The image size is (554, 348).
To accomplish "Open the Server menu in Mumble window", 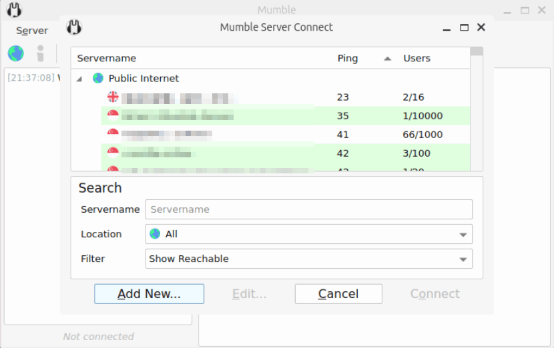I will click(x=32, y=31).
